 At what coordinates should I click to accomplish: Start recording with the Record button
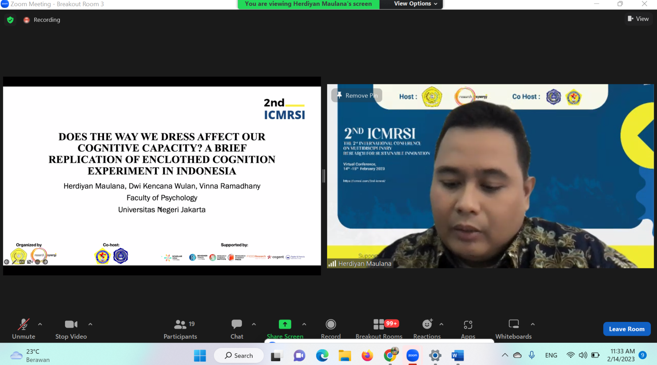331,329
